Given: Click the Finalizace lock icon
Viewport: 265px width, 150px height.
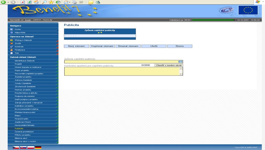Looking at the screenshot, I should [x=11, y=50].
